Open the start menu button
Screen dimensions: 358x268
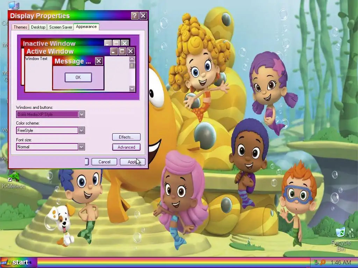tap(19, 262)
